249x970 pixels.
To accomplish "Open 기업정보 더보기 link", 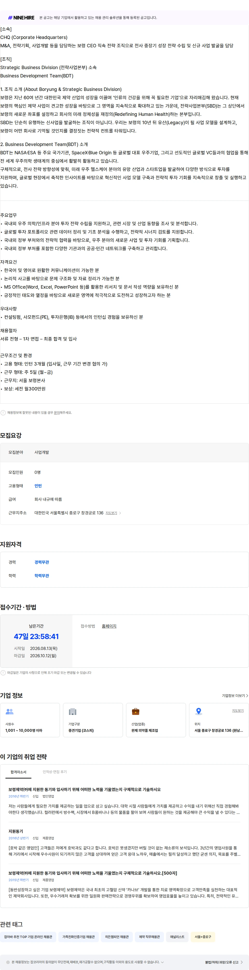I will 235,696.
